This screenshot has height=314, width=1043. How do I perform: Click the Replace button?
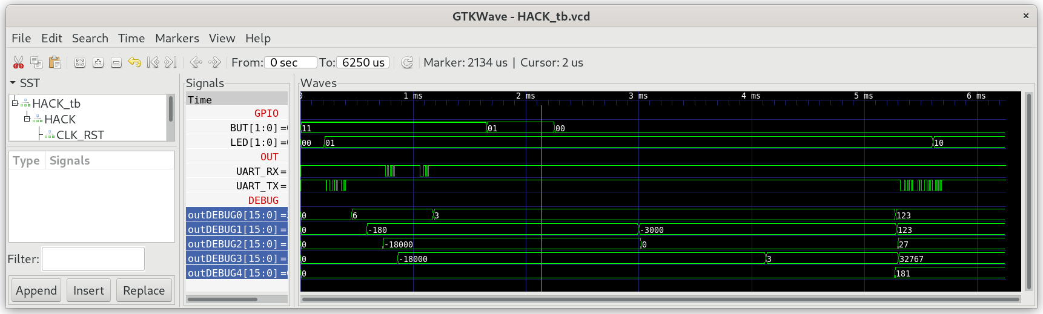pos(144,290)
